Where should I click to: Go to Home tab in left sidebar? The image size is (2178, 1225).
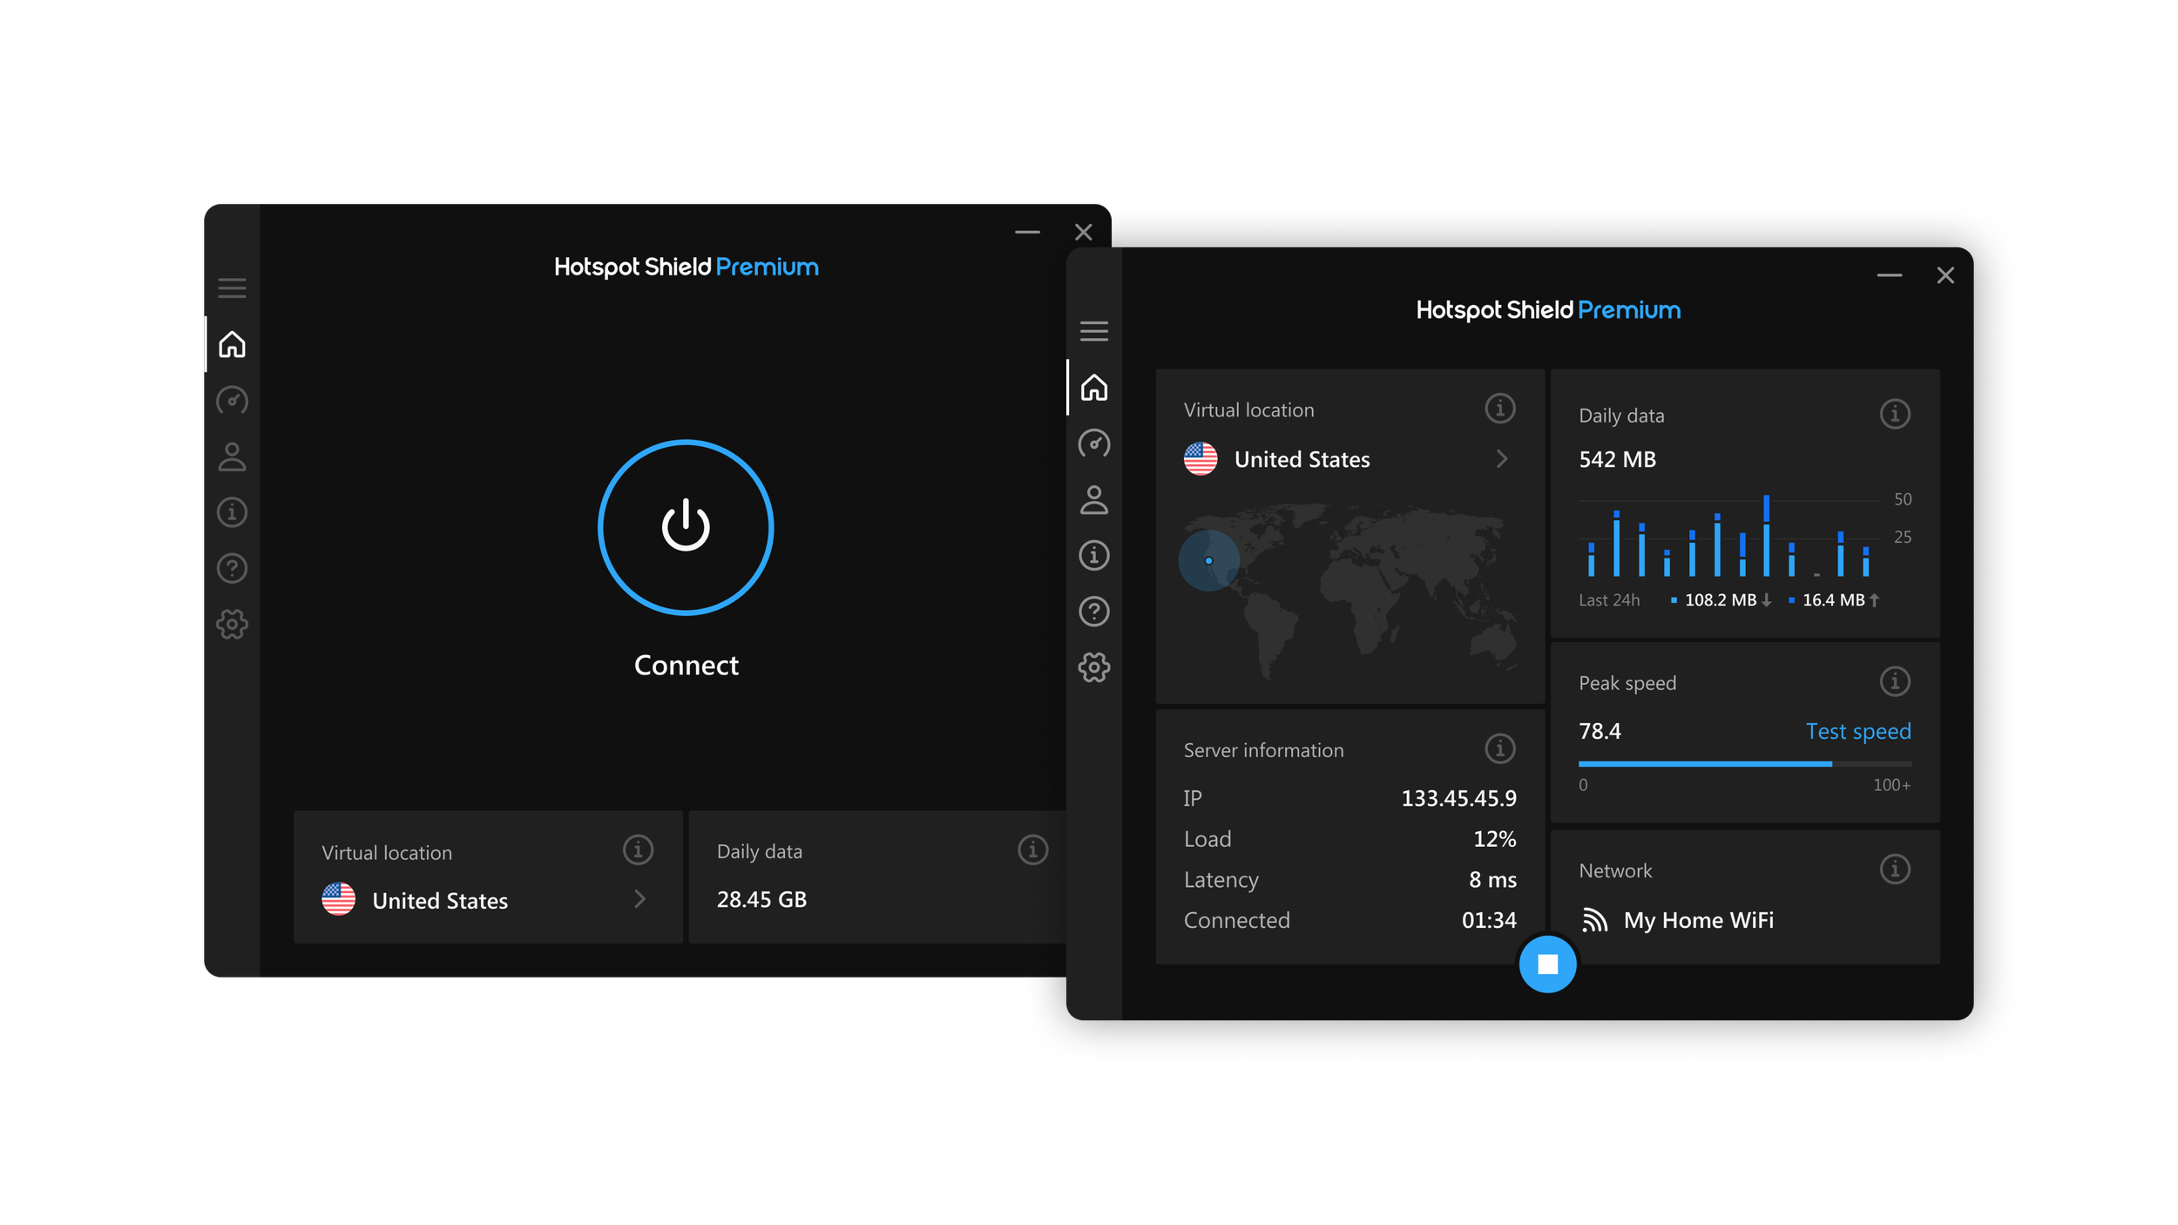(x=232, y=345)
